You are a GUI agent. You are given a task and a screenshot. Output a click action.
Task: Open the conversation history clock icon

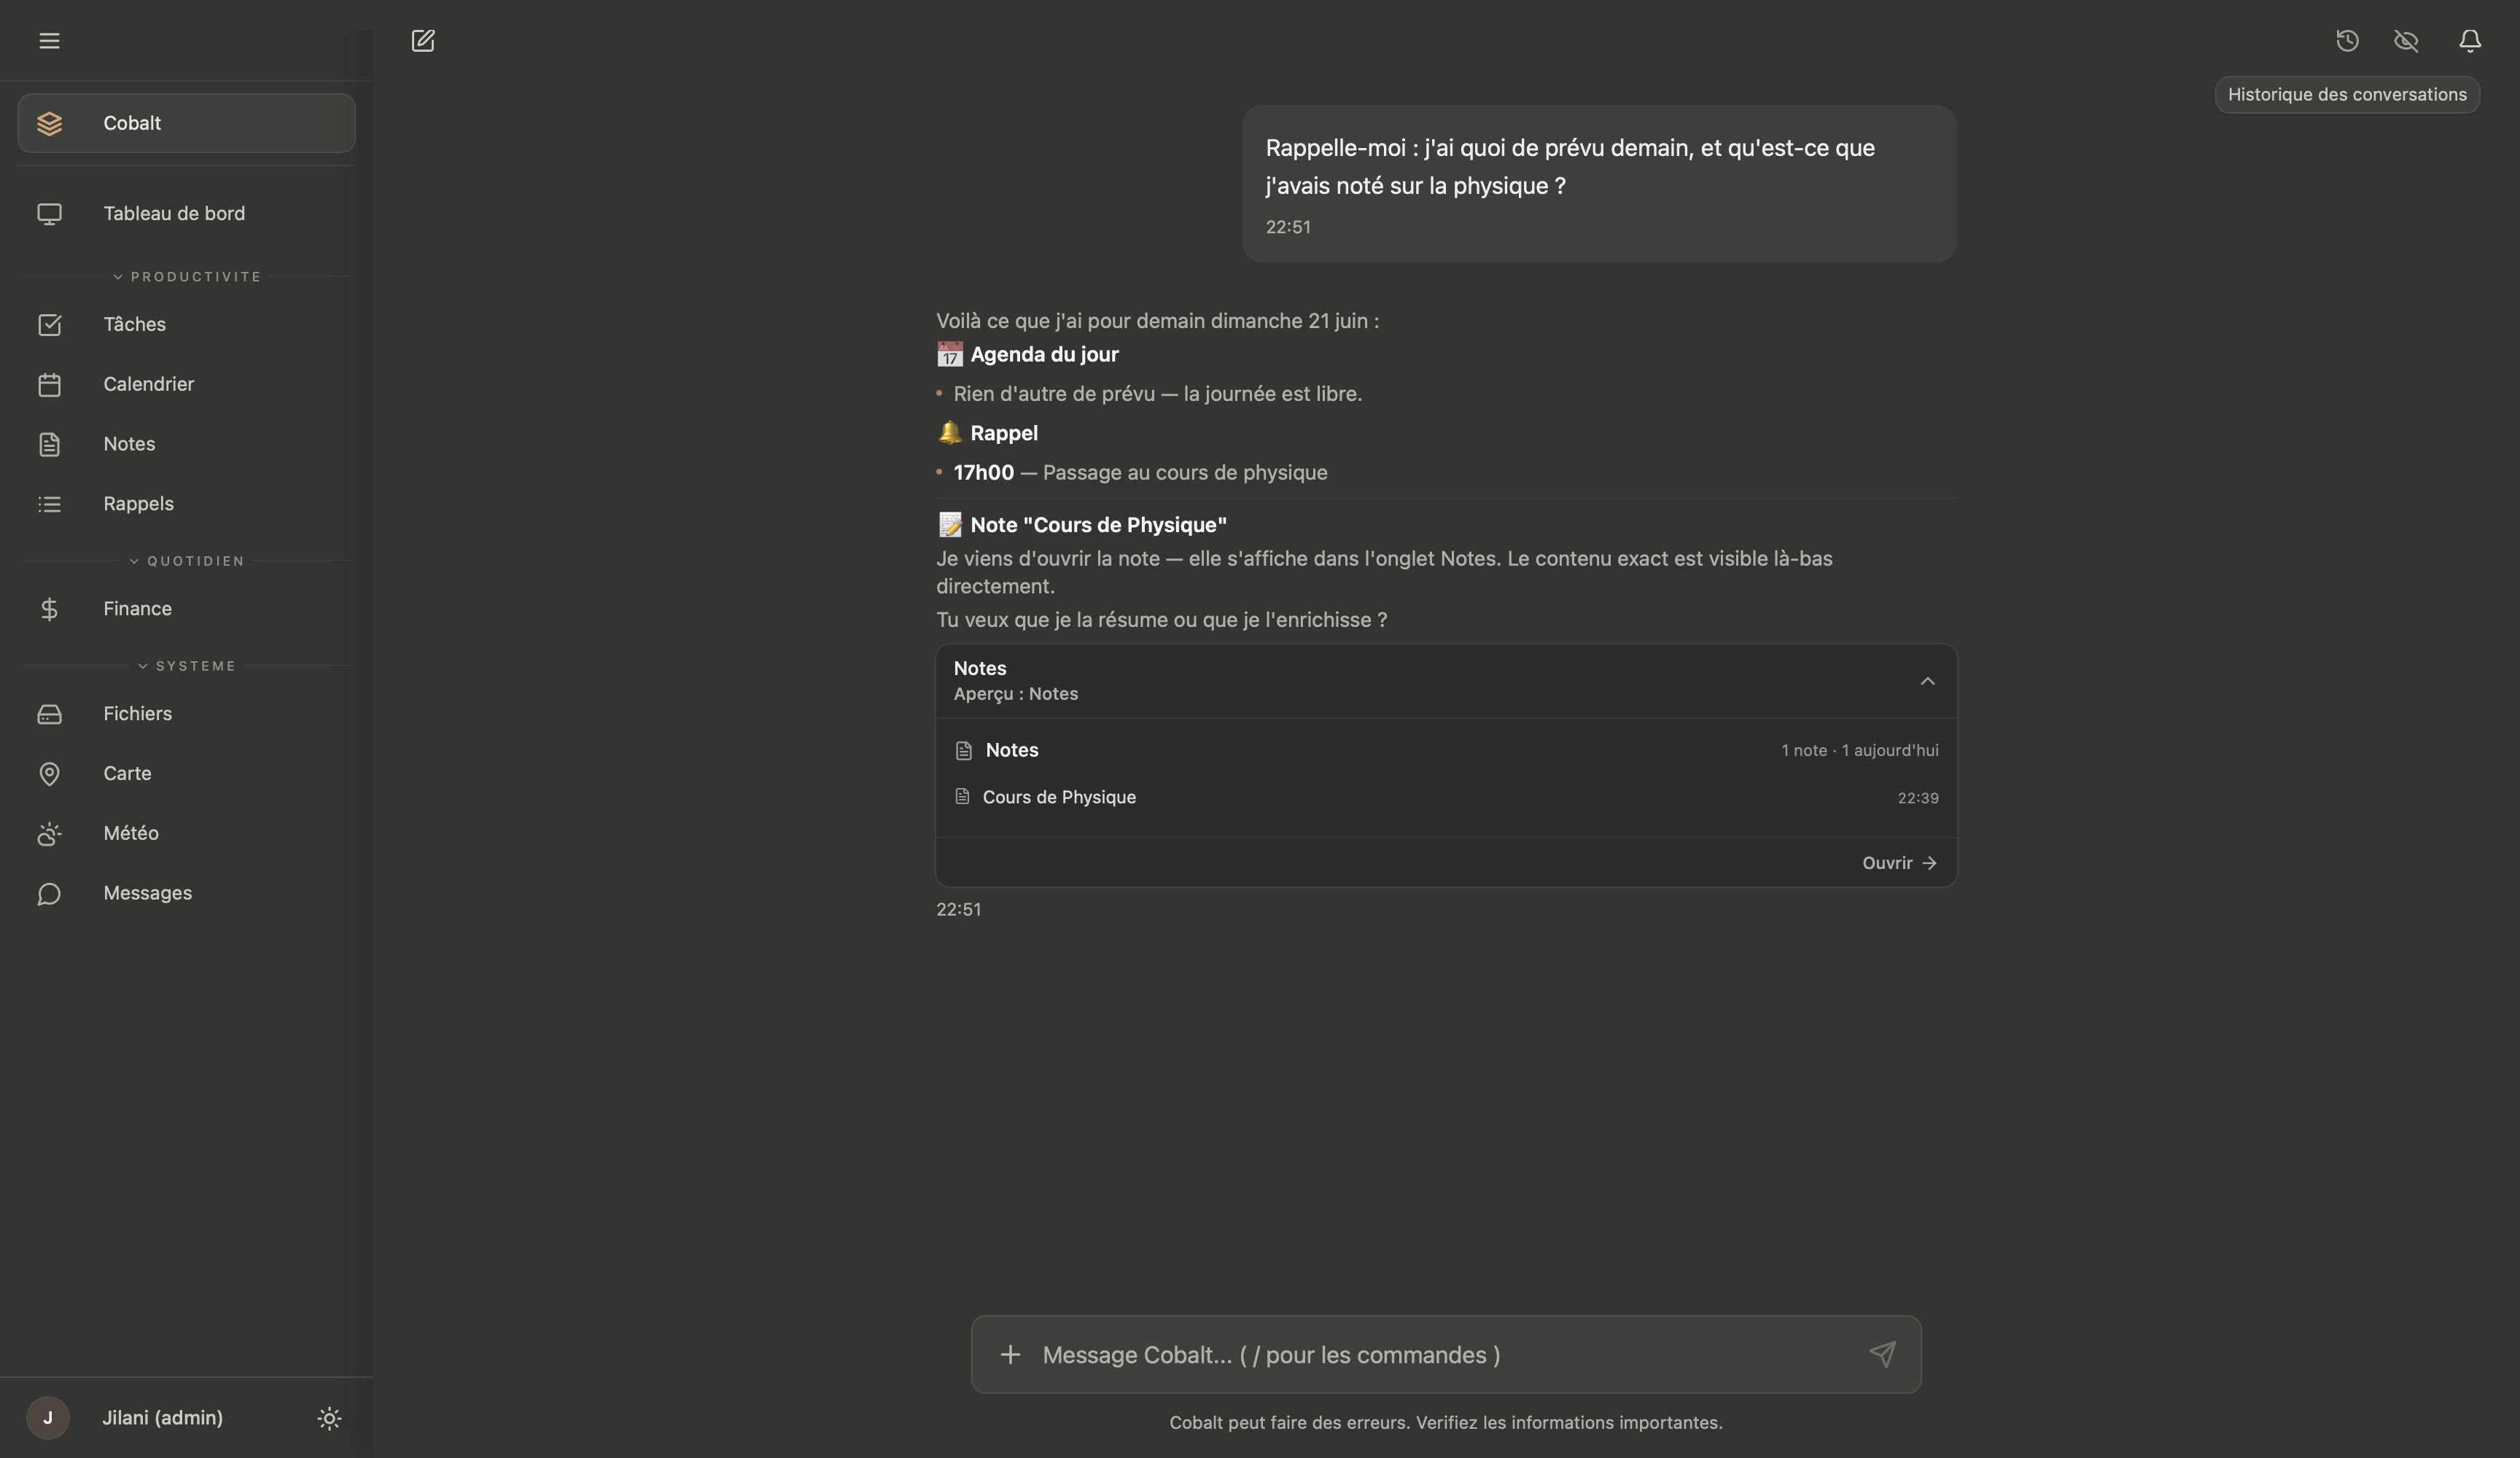coord(2347,41)
